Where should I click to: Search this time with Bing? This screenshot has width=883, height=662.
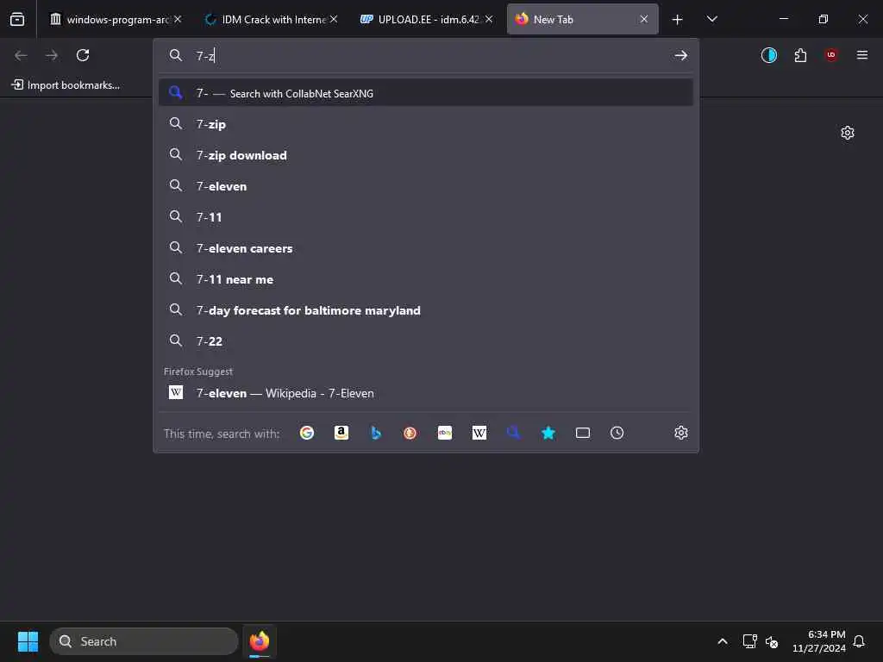click(x=376, y=433)
